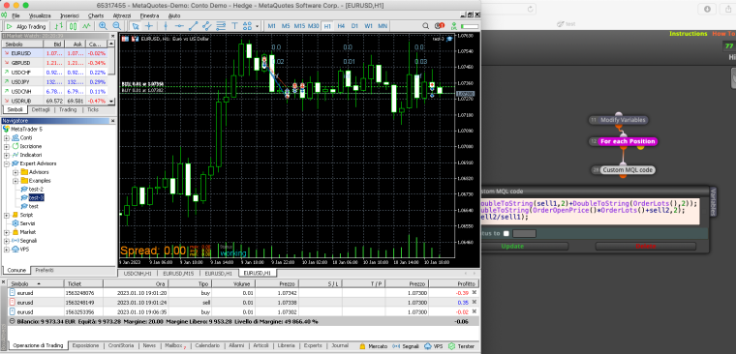Expand the Script node in Navigator

(7, 215)
